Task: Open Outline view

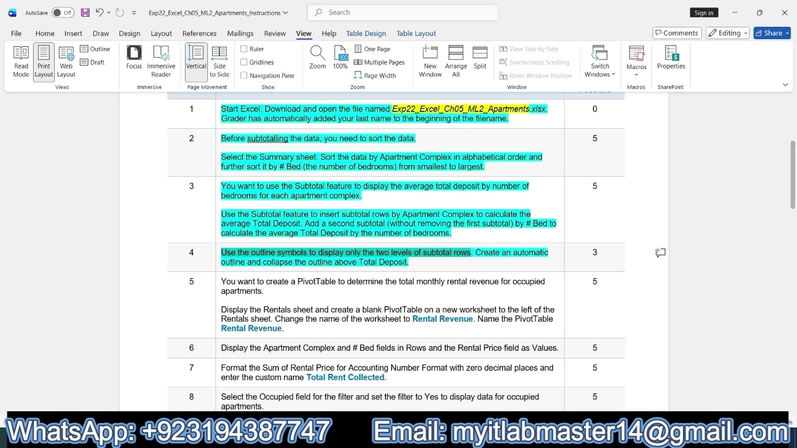Action: click(95, 49)
